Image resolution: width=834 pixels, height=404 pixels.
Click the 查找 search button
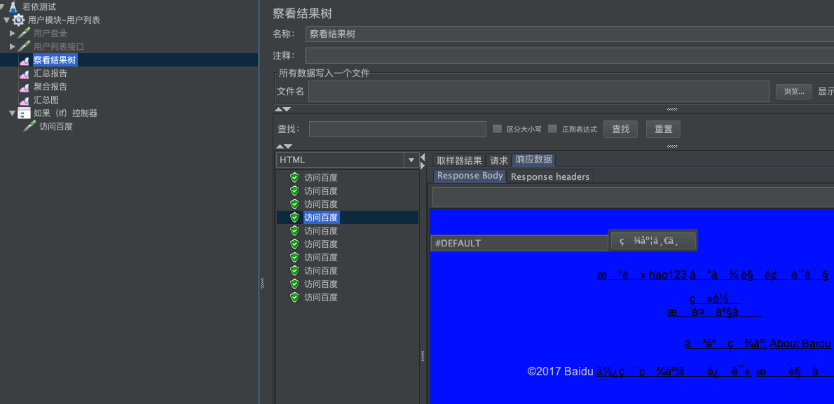[621, 129]
